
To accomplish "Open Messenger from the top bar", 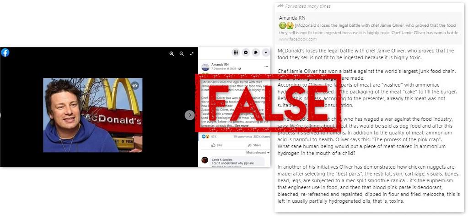I will pos(246,52).
